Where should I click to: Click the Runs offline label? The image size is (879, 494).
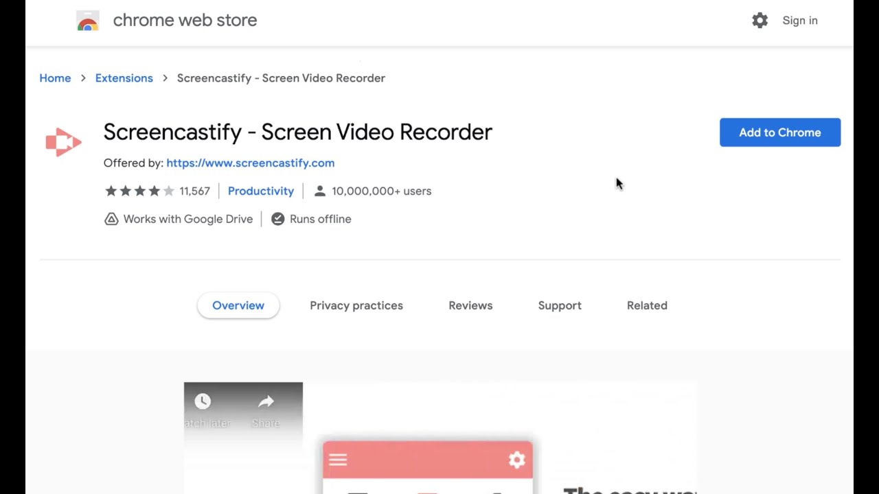pos(320,219)
